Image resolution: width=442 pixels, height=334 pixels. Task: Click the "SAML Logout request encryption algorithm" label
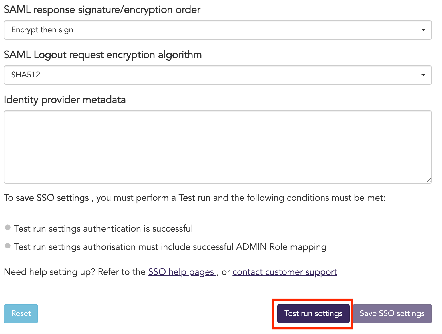(103, 55)
